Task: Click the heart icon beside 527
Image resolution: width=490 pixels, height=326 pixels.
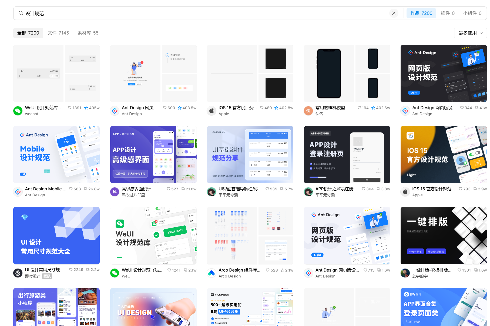Action: click(x=169, y=189)
